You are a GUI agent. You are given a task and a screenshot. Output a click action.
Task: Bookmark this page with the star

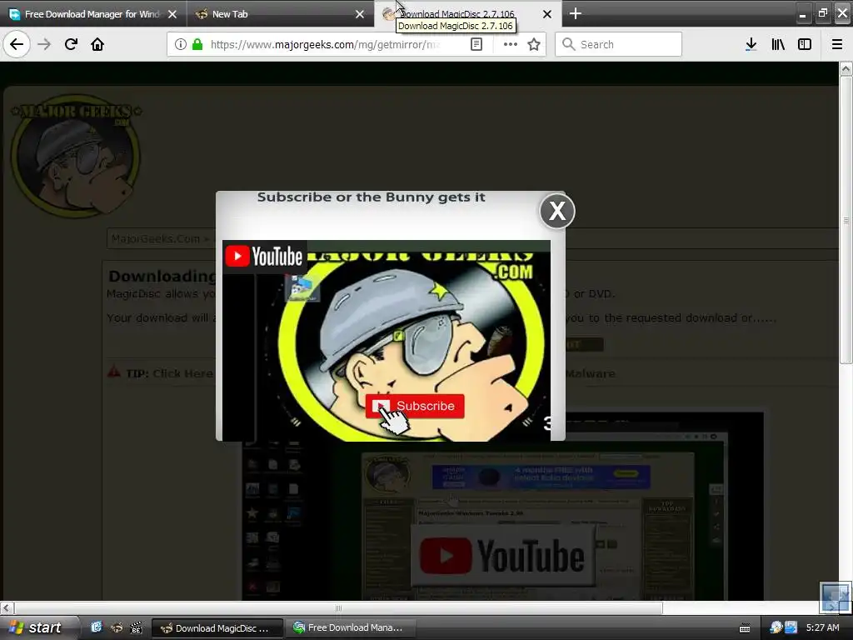534,44
